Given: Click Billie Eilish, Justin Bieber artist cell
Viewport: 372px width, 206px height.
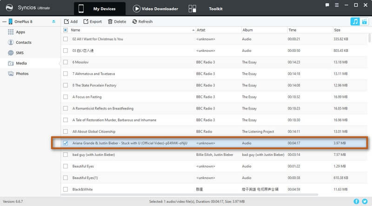Looking at the screenshot, I should 214,154.
